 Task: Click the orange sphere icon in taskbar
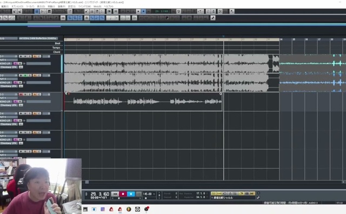coord(129,209)
